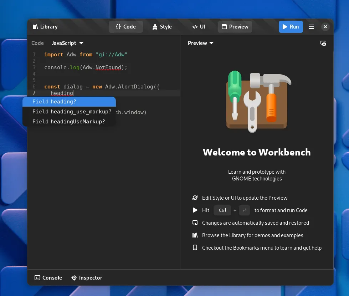Run the code with Run button
Screen dimensions: 349x296
pyautogui.click(x=291, y=27)
